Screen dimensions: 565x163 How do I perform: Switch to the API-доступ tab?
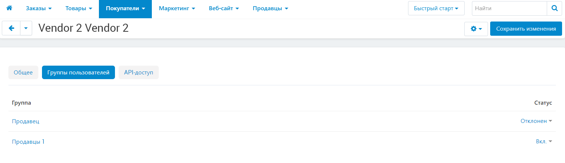point(139,73)
